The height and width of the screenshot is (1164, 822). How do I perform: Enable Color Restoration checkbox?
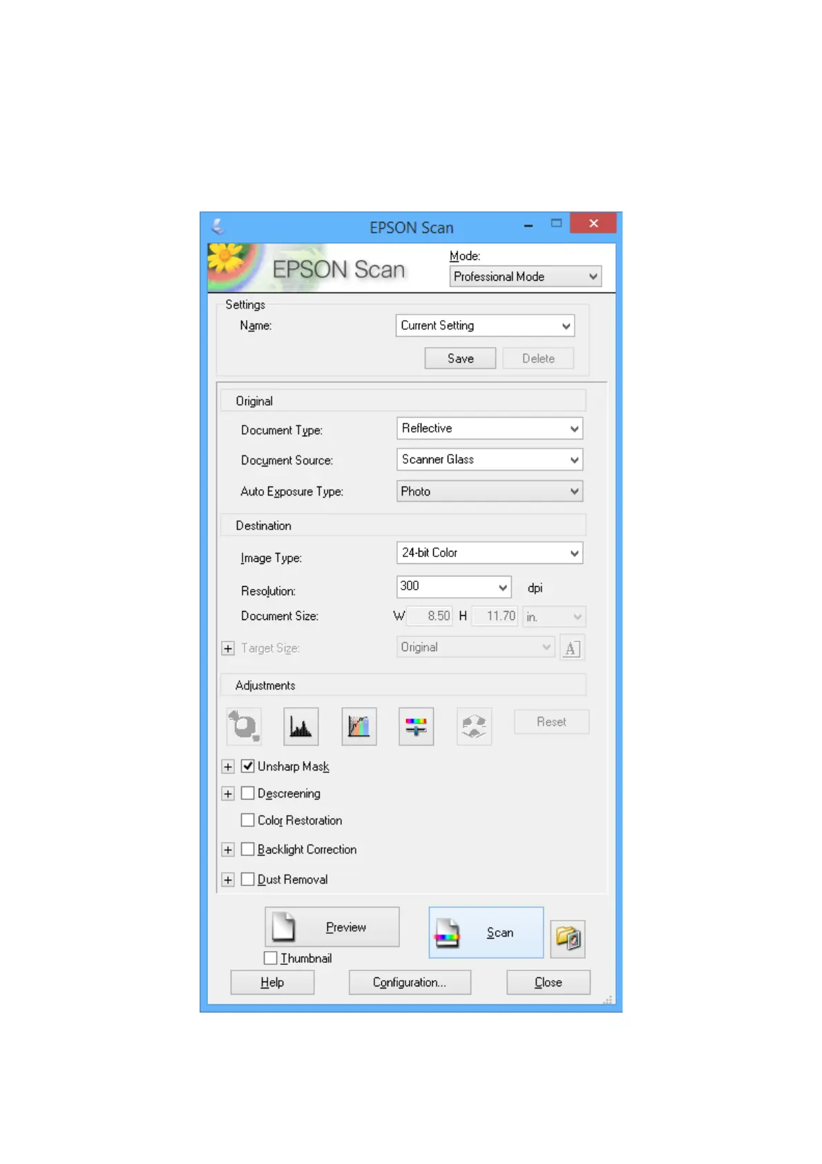coord(248,820)
